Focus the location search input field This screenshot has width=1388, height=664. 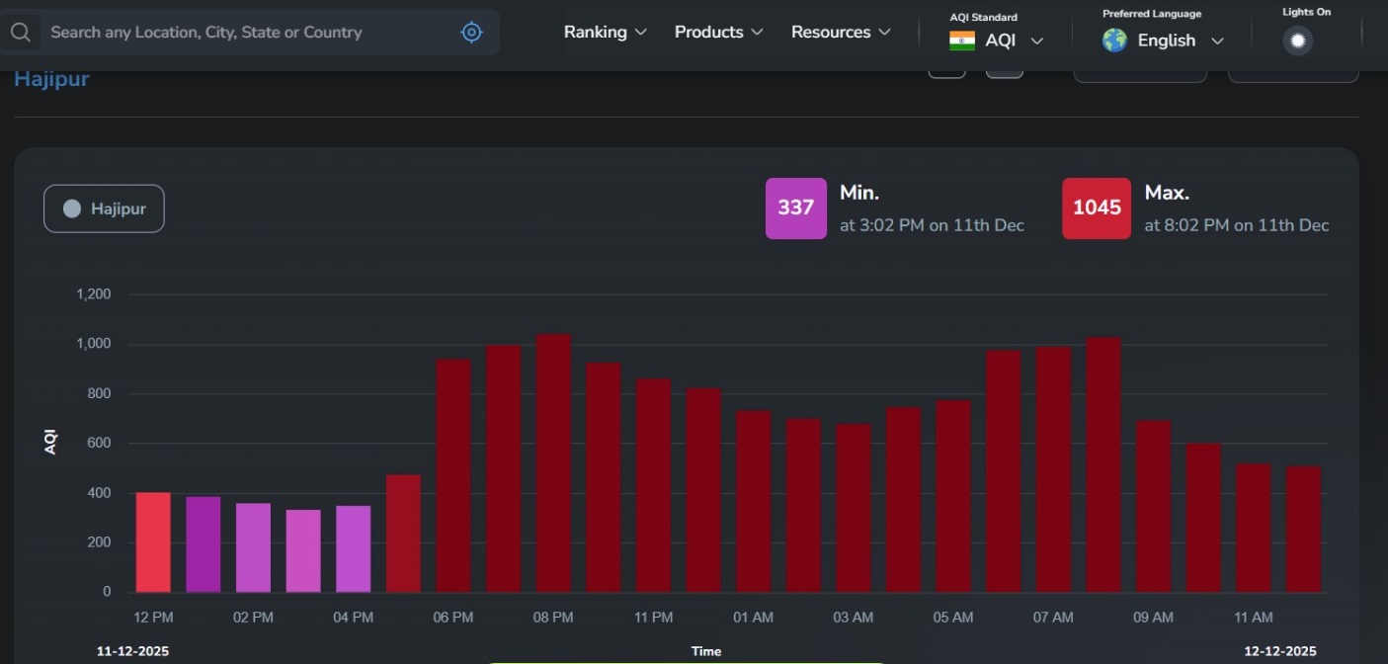[247, 33]
